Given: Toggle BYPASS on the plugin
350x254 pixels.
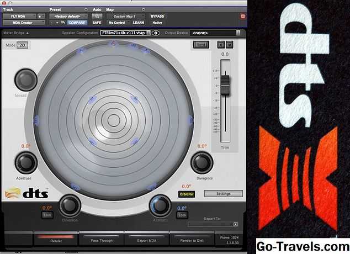Looking at the screenshot, I should tap(157, 17).
